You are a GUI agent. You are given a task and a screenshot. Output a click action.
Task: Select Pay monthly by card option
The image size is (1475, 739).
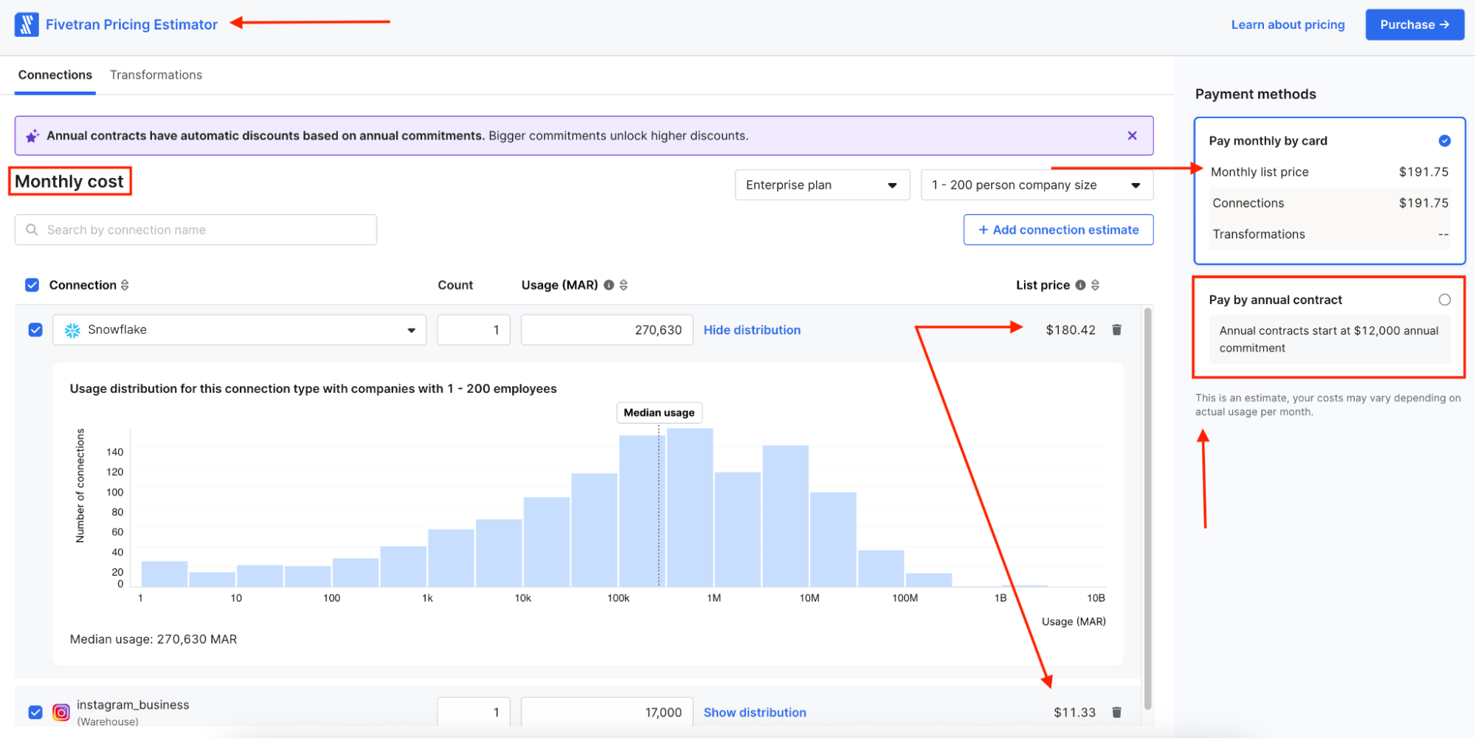pos(1444,141)
